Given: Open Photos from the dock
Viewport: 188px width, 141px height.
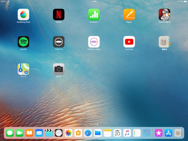Looking at the screenshot, I should (x=68, y=133).
